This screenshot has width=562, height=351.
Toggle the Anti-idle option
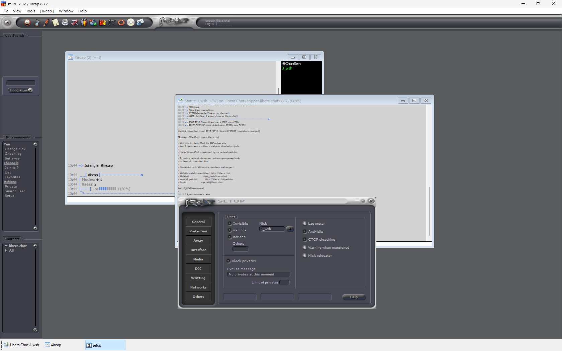pos(305,232)
